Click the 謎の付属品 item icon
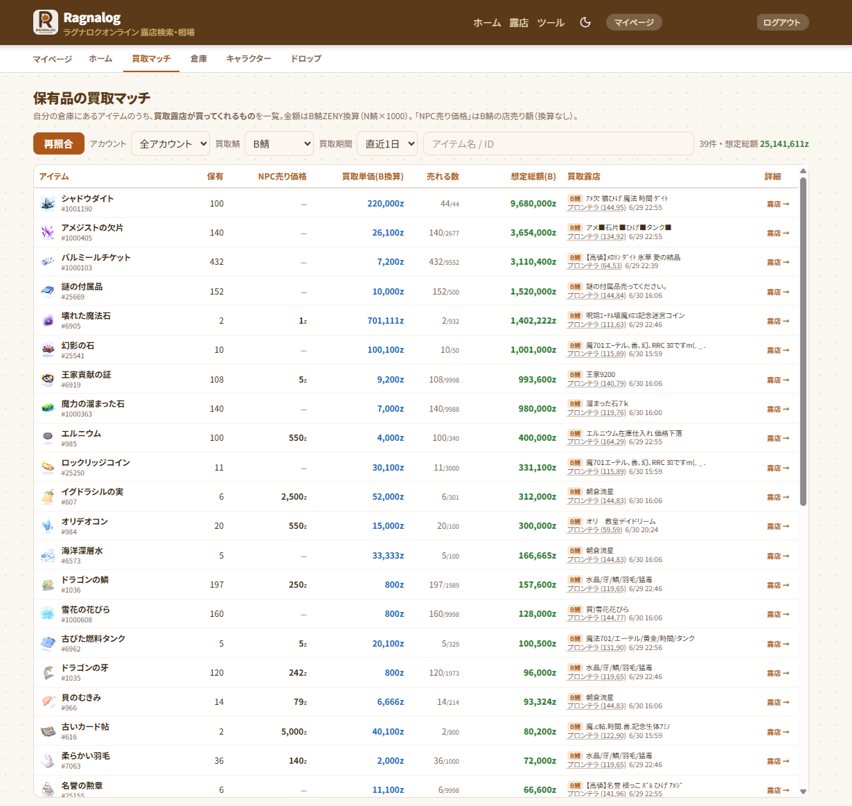852x806 pixels. pyautogui.click(x=48, y=292)
